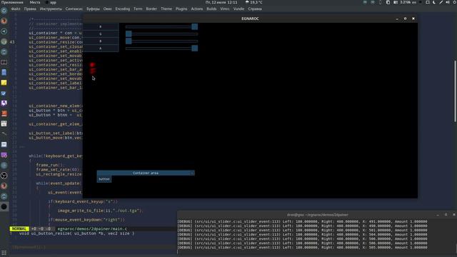Open the Border menu

[151, 9]
